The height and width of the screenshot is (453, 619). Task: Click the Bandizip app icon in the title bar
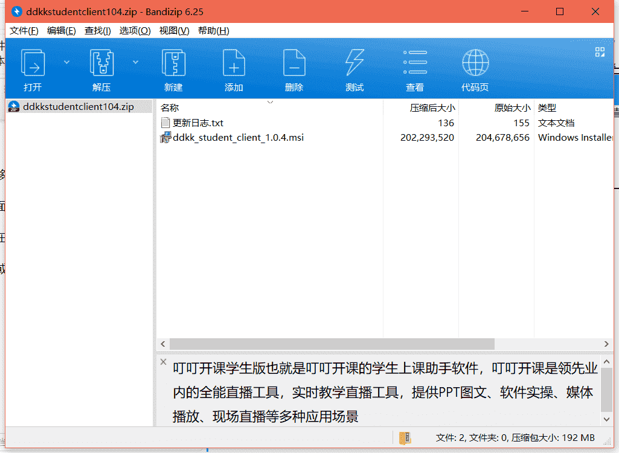coord(16,11)
